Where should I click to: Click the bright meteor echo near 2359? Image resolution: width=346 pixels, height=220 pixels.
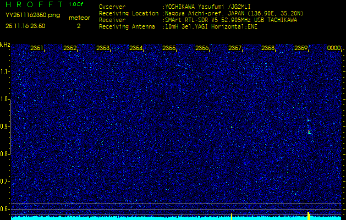pyautogui.click(x=310, y=131)
